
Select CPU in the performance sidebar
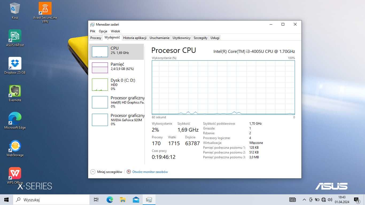(x=117, y=52)
